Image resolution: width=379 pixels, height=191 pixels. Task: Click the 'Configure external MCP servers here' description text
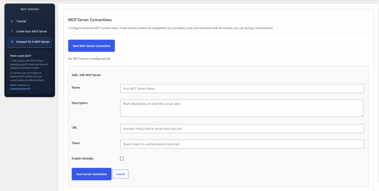click(171, 28)
